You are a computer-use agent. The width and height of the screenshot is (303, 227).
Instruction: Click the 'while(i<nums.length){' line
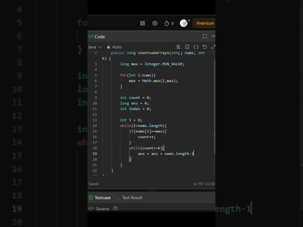[143, 126]
